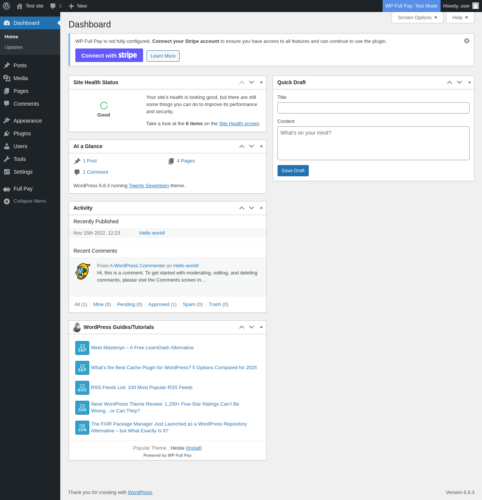The width and height of the screenshot is (482, 500).
Task: Click the user avatar in admin bar
Action: click(476, 6)
